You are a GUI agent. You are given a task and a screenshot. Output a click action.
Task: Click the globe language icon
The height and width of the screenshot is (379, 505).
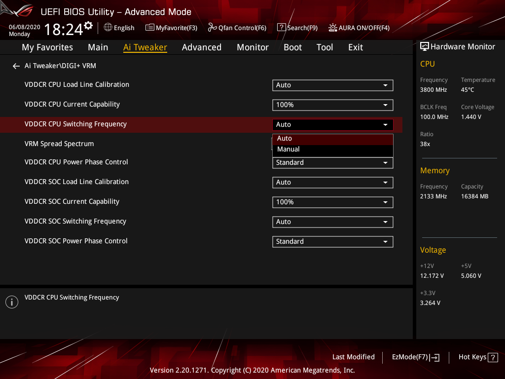(108, 28)
